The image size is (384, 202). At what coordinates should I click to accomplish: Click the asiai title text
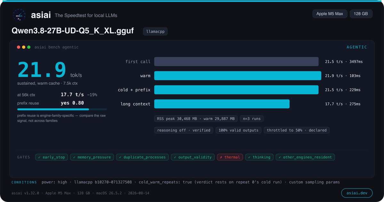41,15
